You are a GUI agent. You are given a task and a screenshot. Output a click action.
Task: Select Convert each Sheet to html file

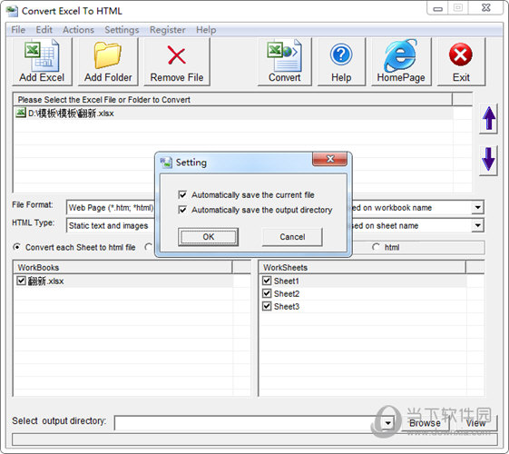click(16, 247)
